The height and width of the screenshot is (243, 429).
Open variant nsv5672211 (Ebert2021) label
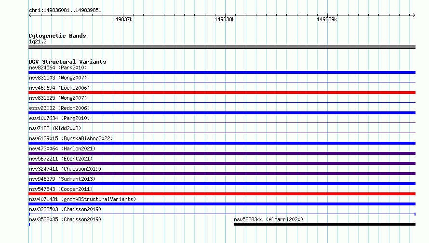(x=61, y=159)
